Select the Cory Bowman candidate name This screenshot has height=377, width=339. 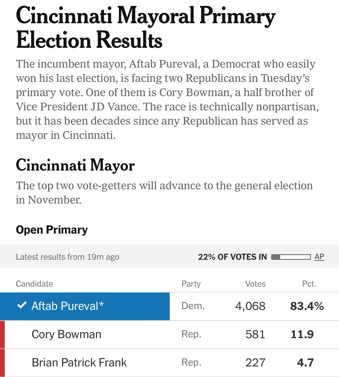66,334
